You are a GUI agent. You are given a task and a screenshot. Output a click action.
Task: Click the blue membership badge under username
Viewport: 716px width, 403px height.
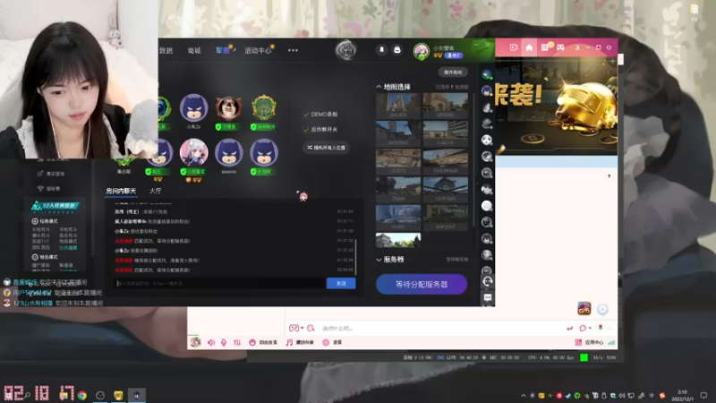[454, 56]
